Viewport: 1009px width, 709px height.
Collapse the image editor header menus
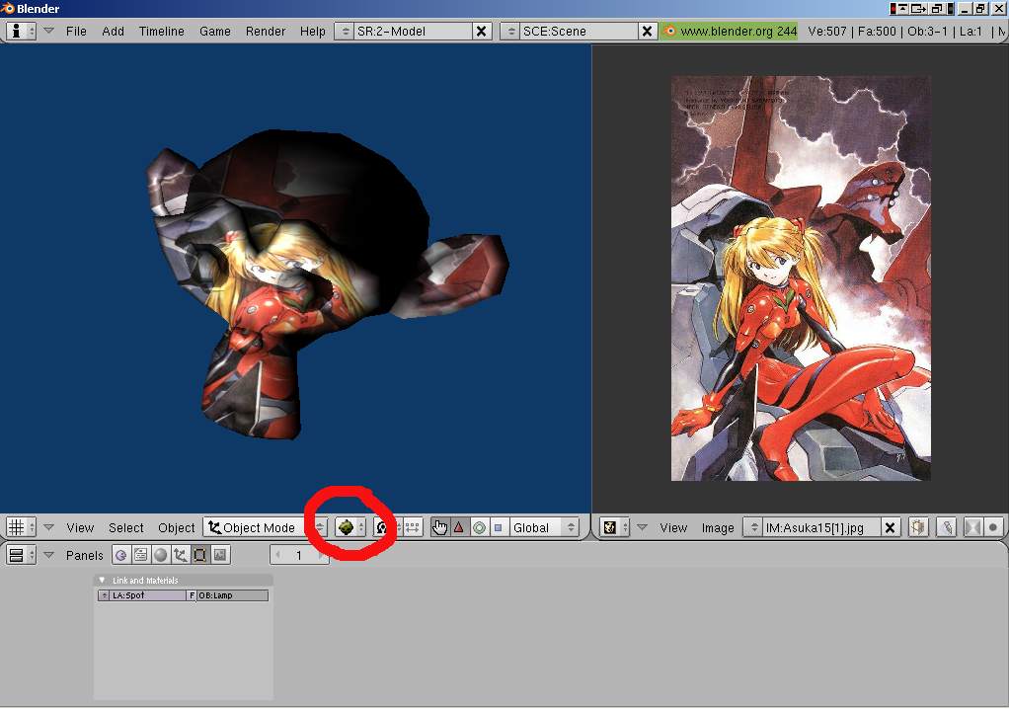(x=642, y=527)
